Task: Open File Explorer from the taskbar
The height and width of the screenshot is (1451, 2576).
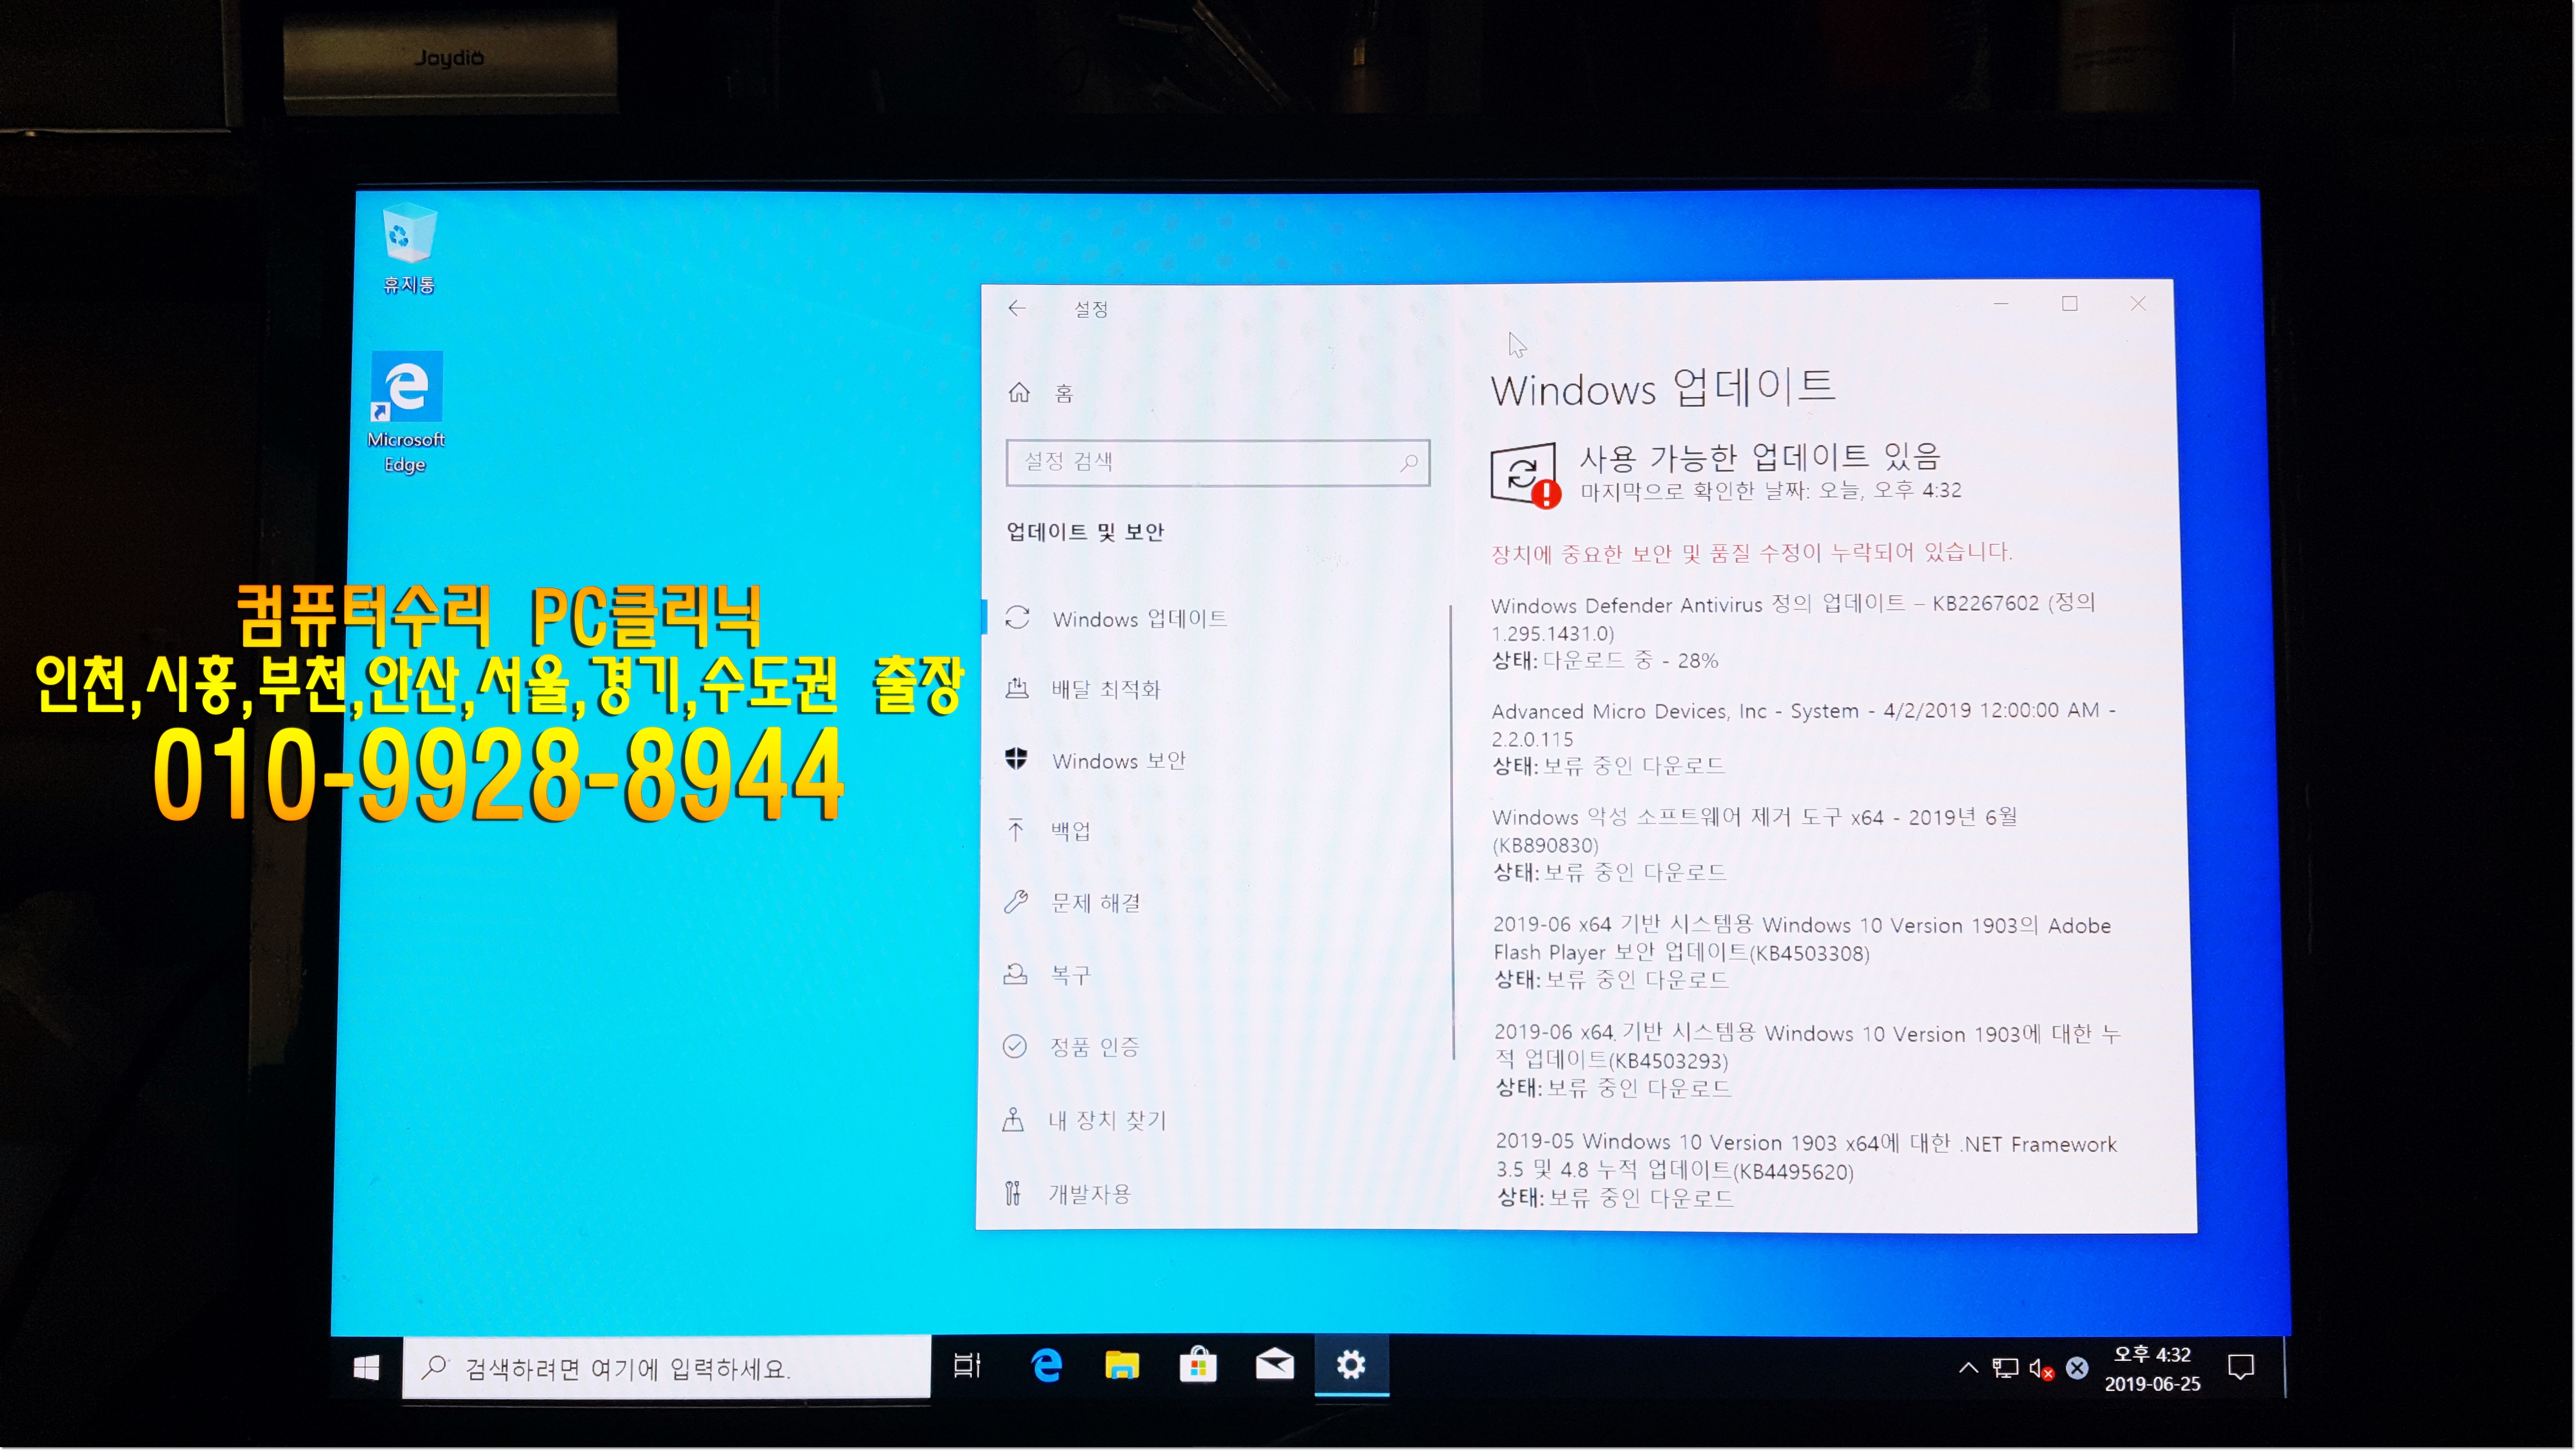Action: coord(1122,1366)
